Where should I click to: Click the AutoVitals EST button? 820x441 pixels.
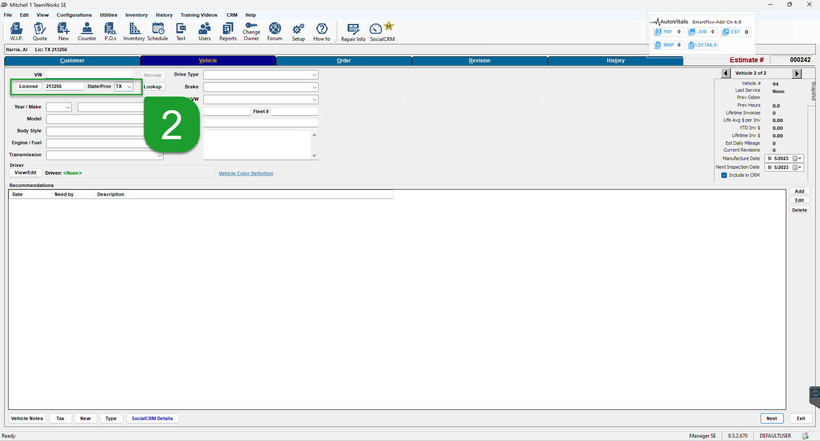[x=736, y=32]
